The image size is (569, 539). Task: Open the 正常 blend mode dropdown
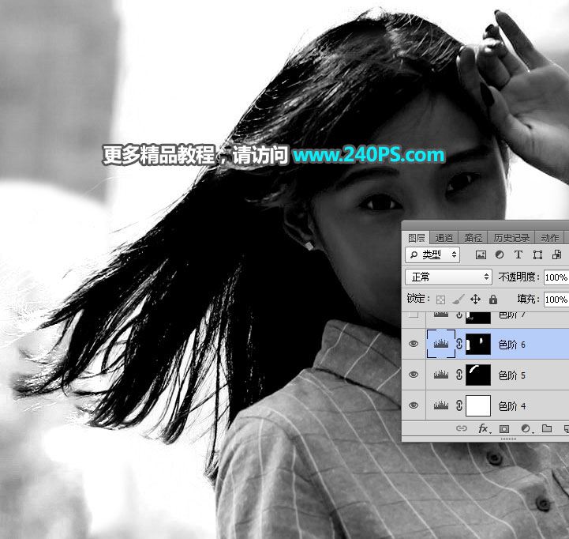(x=448, y=277)
